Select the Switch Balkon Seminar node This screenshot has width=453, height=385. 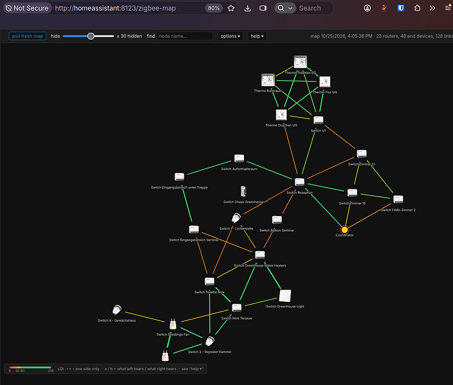coord(277,220)
